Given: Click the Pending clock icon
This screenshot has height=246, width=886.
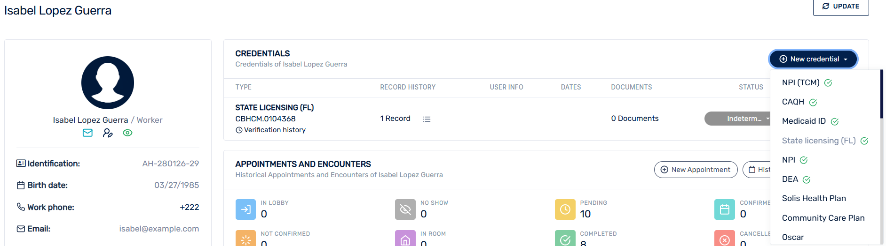Looking at the screenshot, I should coord(565,209).
